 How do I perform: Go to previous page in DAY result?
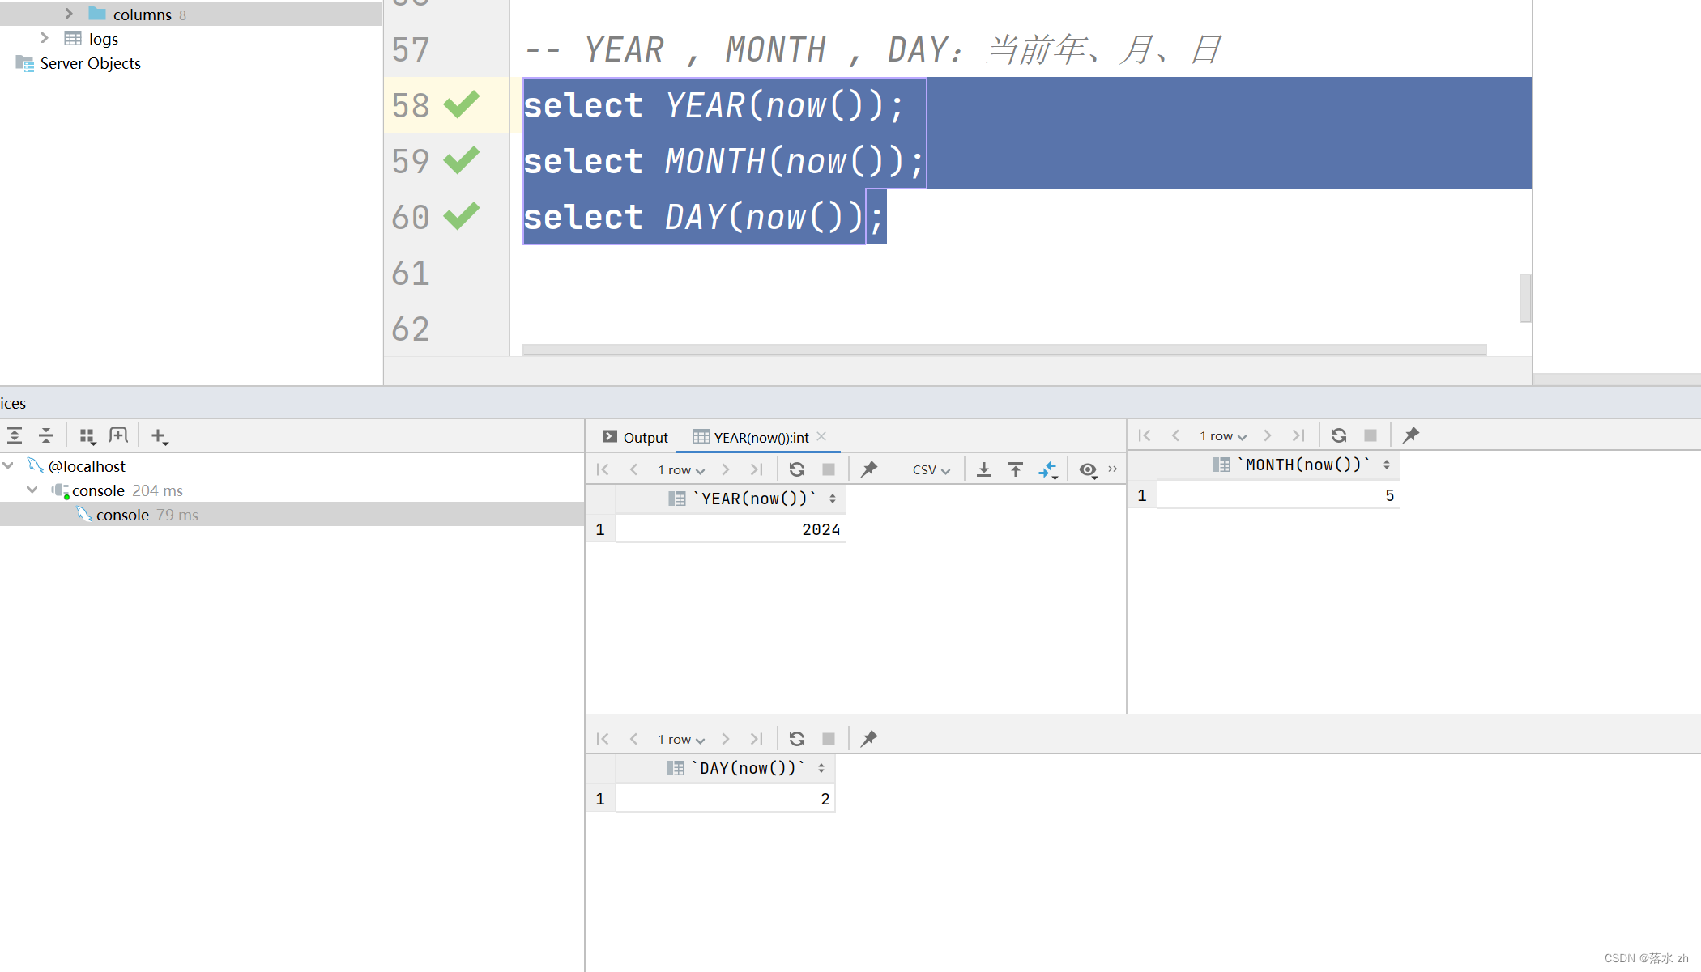click(x=634, y=739)
